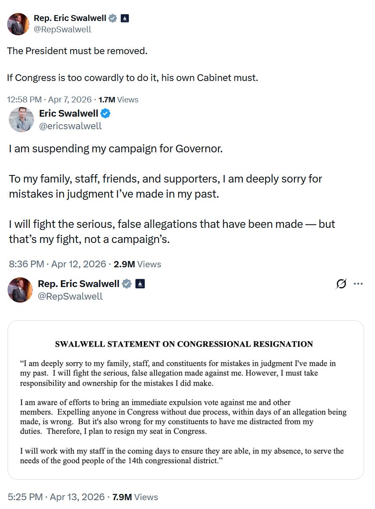375x509 pixels.
Task: Open the 8:36 PM Apr 12, 2026 timestamp
Action: [57, 264]
